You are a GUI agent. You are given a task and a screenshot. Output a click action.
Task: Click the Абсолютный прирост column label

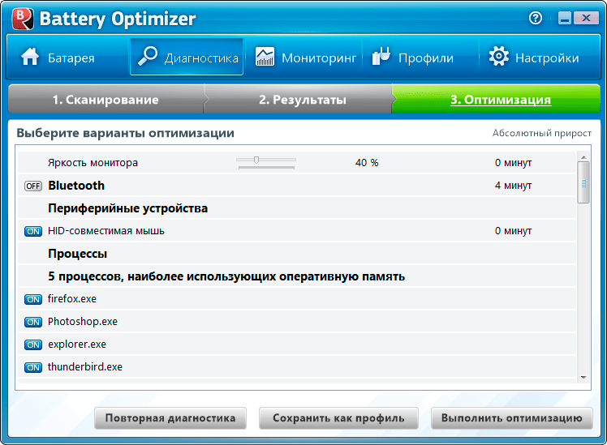pyautogui.click(x=541, y=134)
